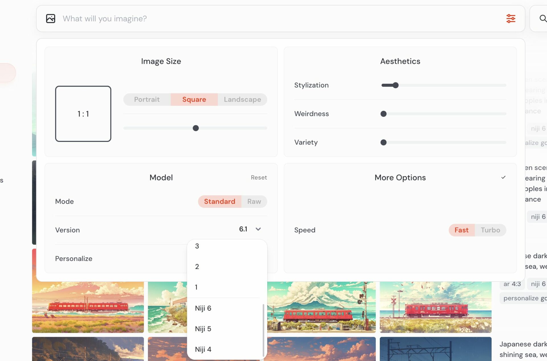Select the Square tab

(194, 99)
